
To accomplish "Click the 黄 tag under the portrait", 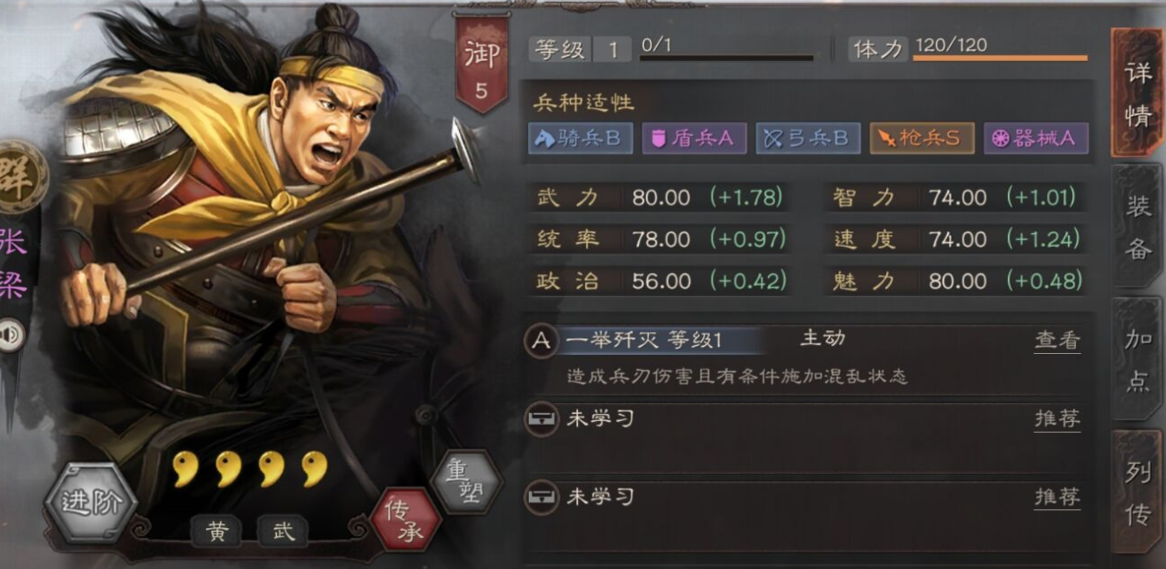I will pos(216,532).
